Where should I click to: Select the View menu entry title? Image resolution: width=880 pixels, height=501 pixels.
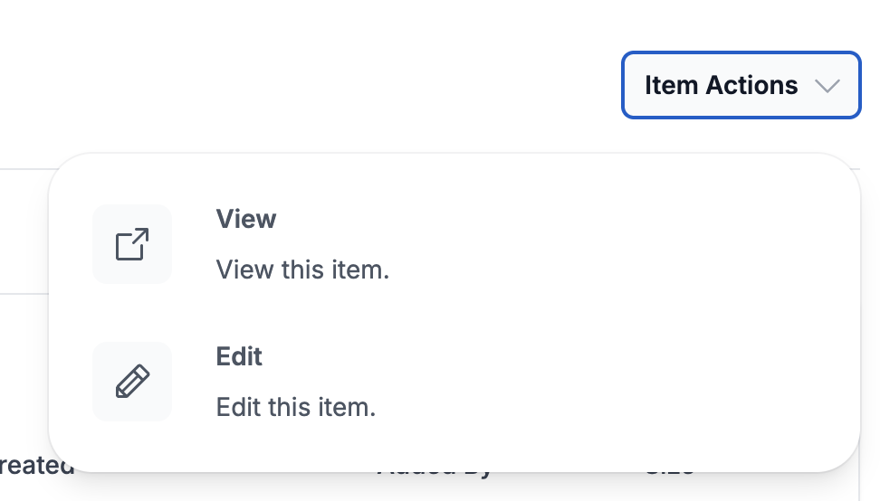[x=246, y=219]
